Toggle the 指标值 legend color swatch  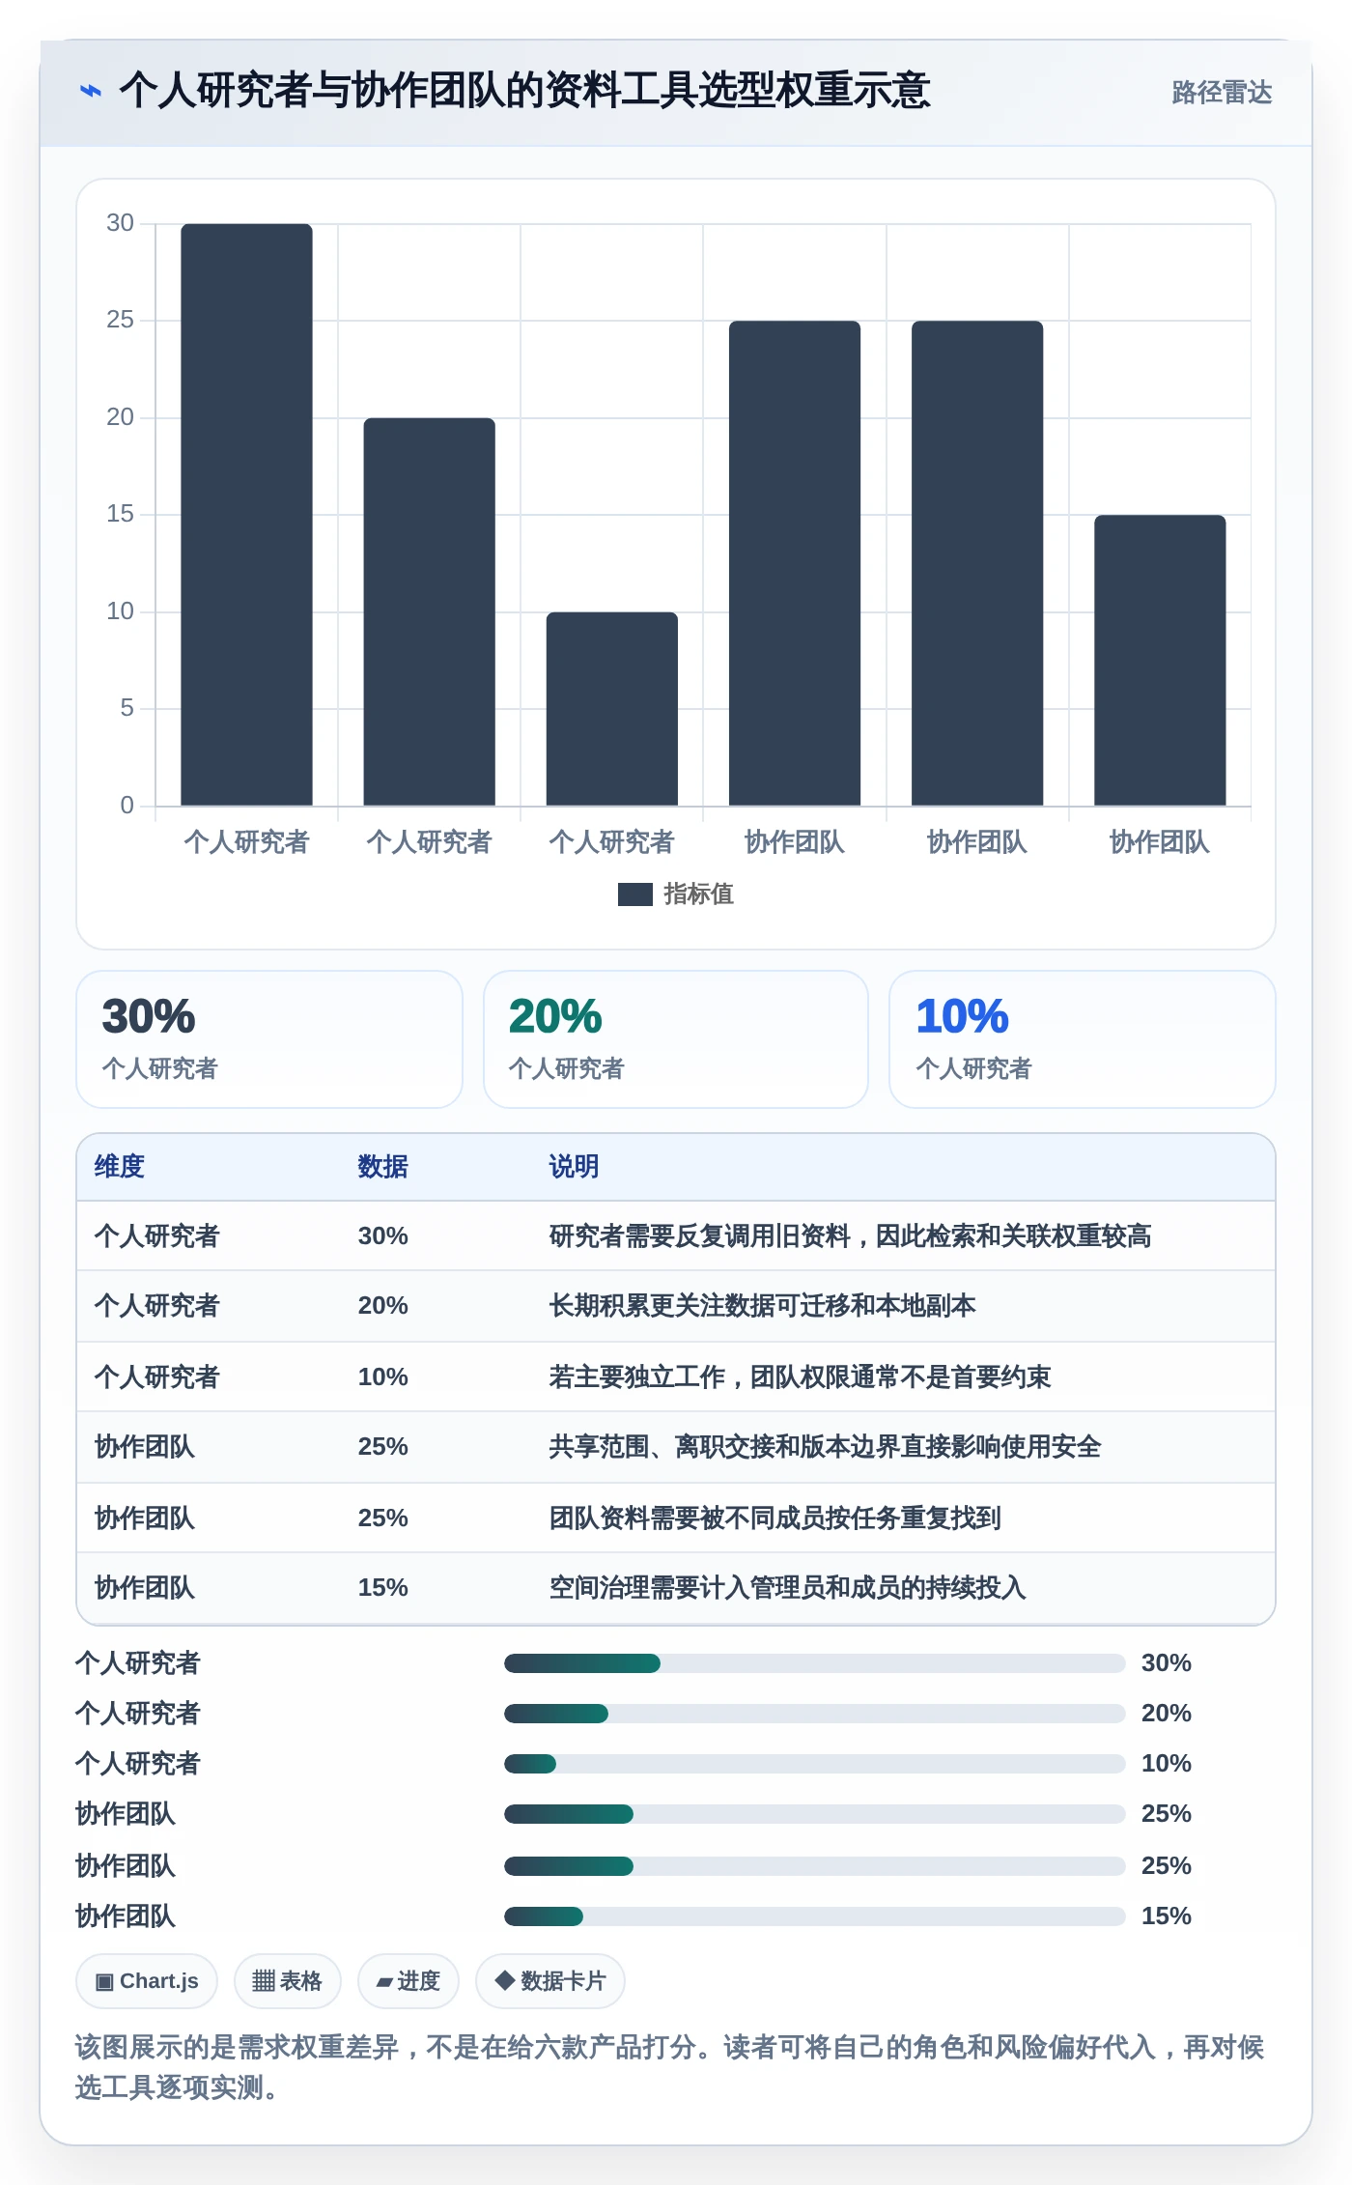click(634, 894)
